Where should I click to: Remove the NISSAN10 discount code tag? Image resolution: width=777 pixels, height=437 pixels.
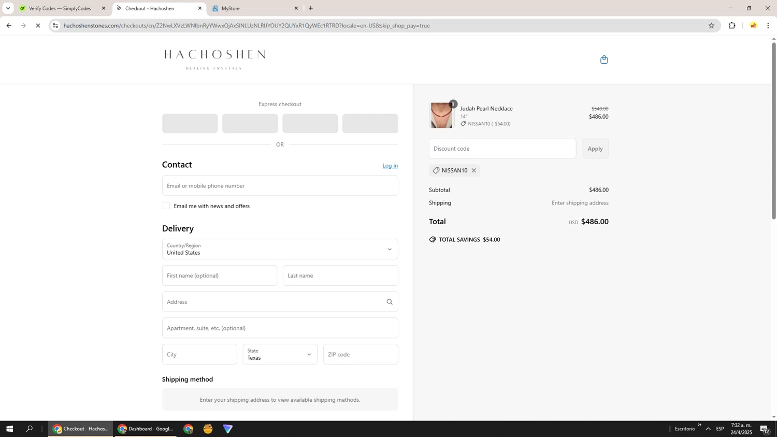pos(473,170)
